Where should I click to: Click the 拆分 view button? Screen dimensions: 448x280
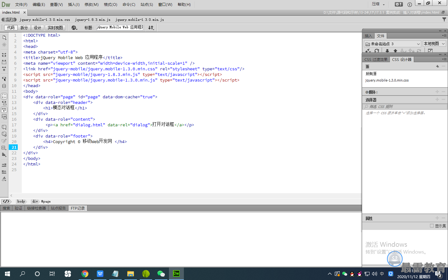(x=24, y=28)
